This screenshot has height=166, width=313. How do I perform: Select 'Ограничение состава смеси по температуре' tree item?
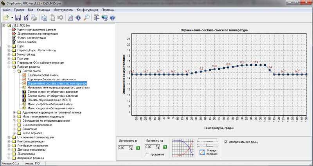(x=57, y=83)
